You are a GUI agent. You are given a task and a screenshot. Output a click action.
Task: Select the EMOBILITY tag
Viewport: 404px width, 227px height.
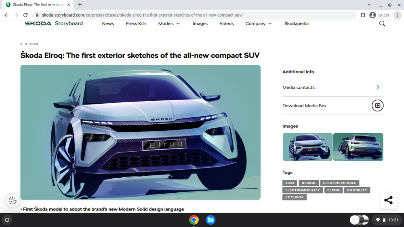click(x=357, y=190)
